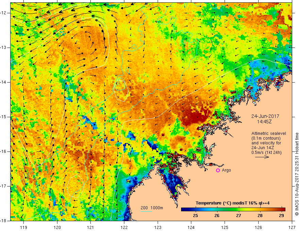Click longitude label 125
Image resolution: width=299 pixels, height=231 pixels.
[x=225, y=227]
